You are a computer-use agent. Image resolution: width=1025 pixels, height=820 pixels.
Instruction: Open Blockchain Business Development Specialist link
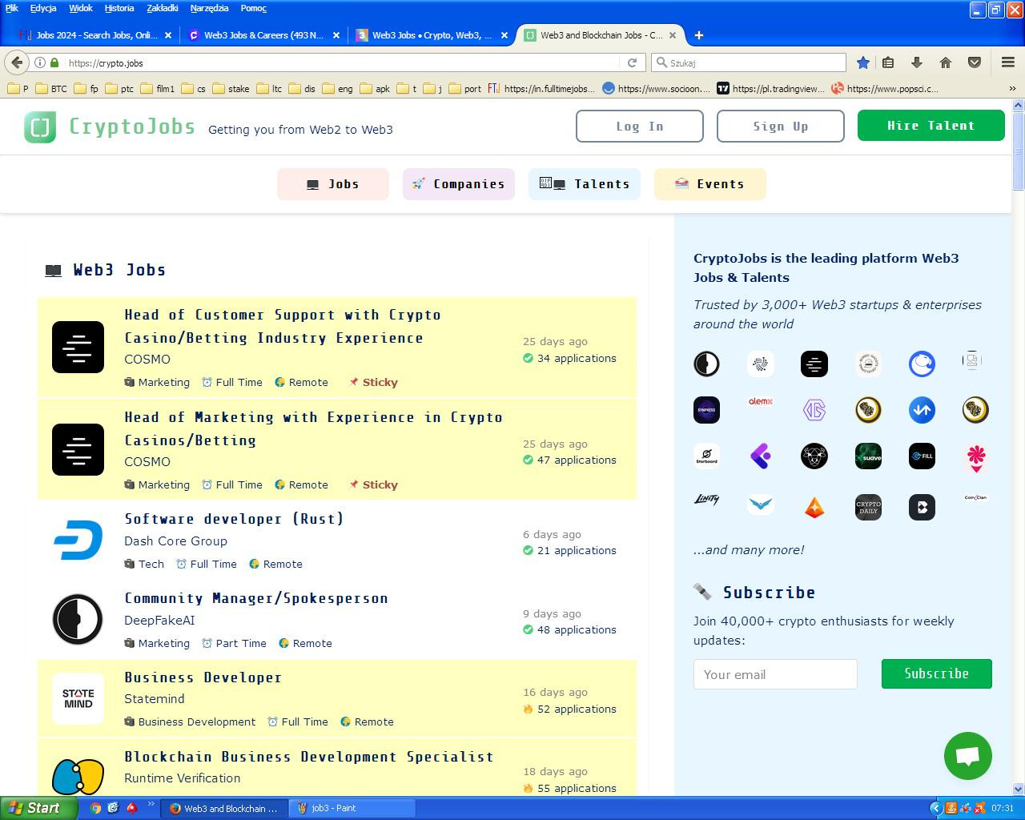(x=309, y=757)
